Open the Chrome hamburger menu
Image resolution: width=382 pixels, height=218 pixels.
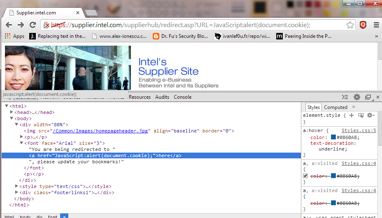coord(376,25)
